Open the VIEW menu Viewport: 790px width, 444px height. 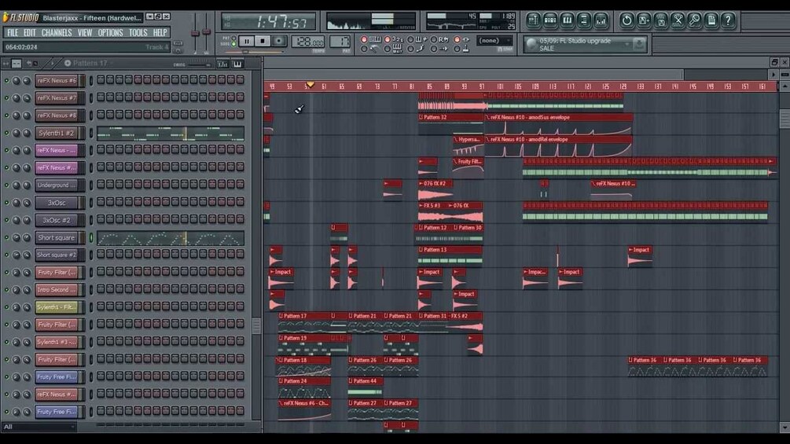[85, 33]
